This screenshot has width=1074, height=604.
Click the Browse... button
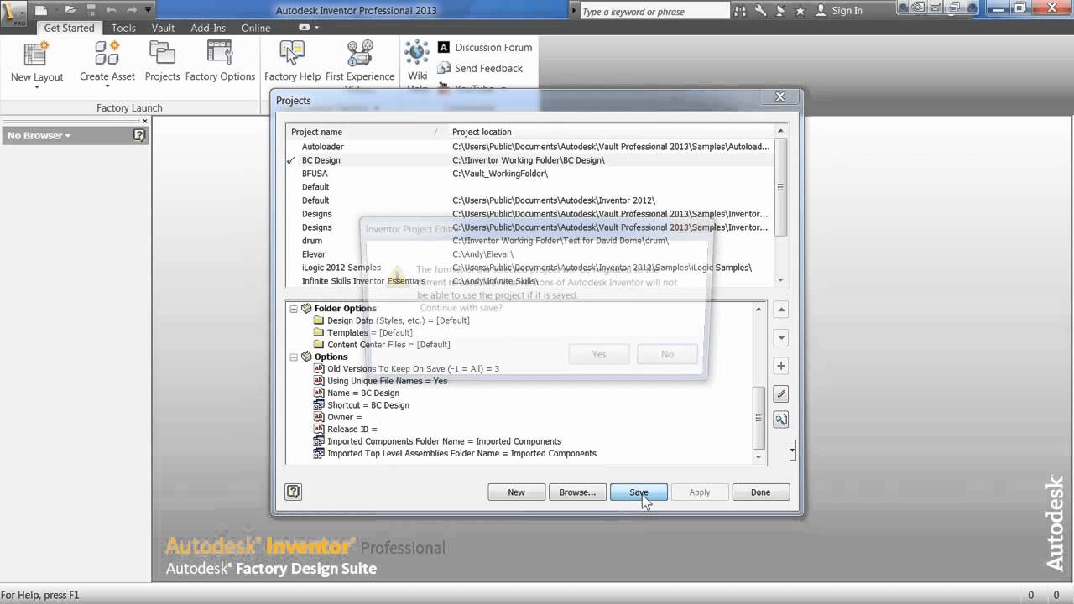(x=577, y=492)
